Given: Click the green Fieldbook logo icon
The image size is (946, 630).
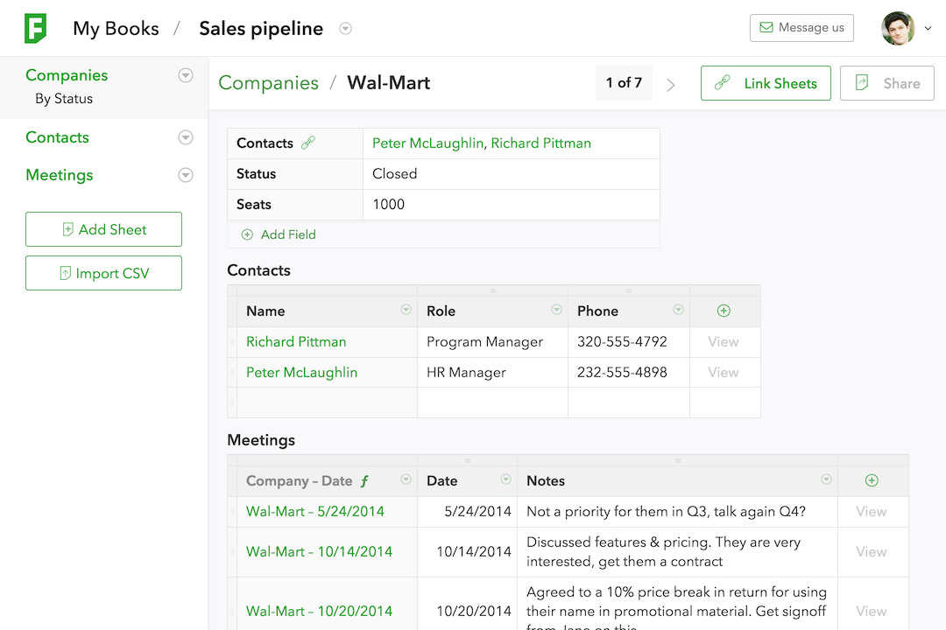Looking at the screenshot, I should pos(35,28).
